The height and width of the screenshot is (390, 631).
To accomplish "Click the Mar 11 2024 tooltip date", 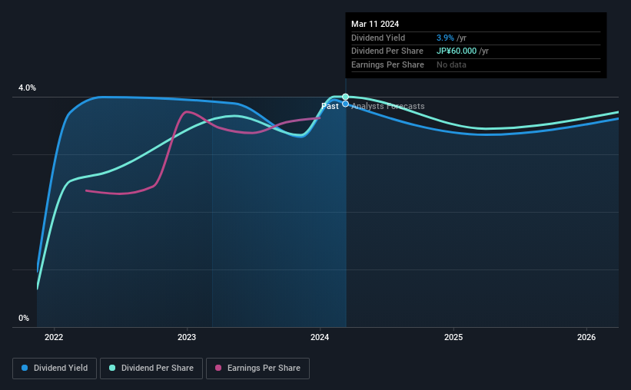I will tap(375, 24).
